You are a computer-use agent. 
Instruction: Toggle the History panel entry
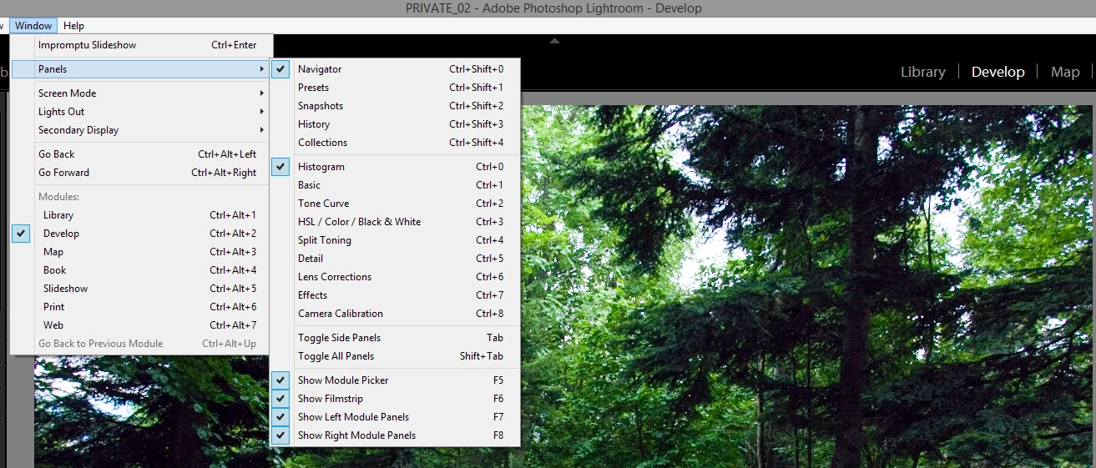[395, 124]
